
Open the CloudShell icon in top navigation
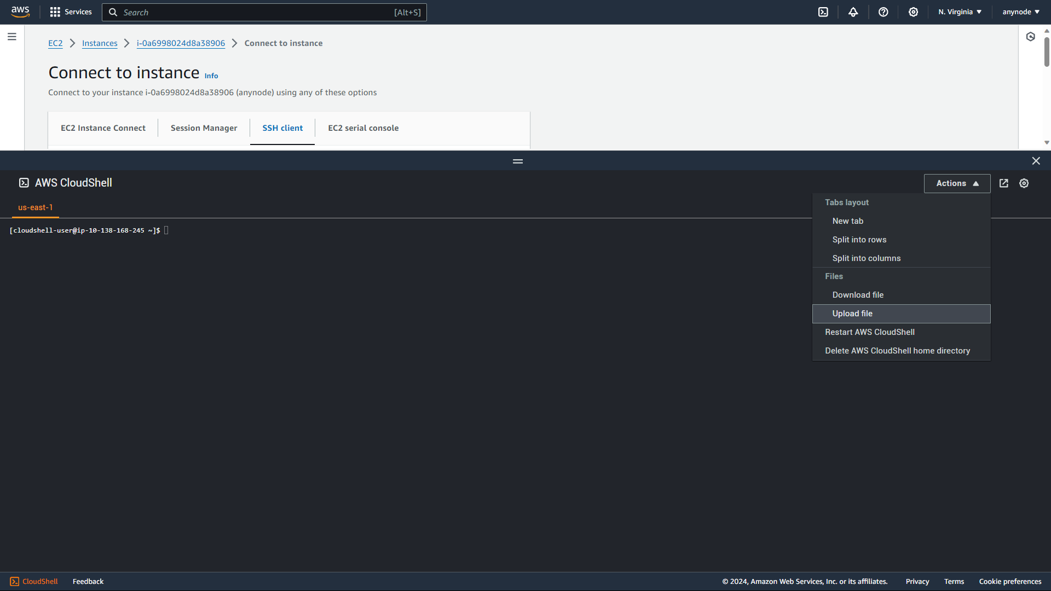823,11
